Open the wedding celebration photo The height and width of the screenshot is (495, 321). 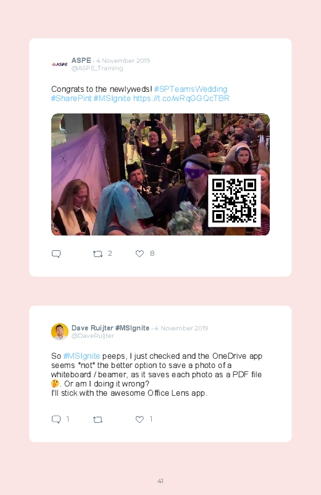click(x=160, y=174)
